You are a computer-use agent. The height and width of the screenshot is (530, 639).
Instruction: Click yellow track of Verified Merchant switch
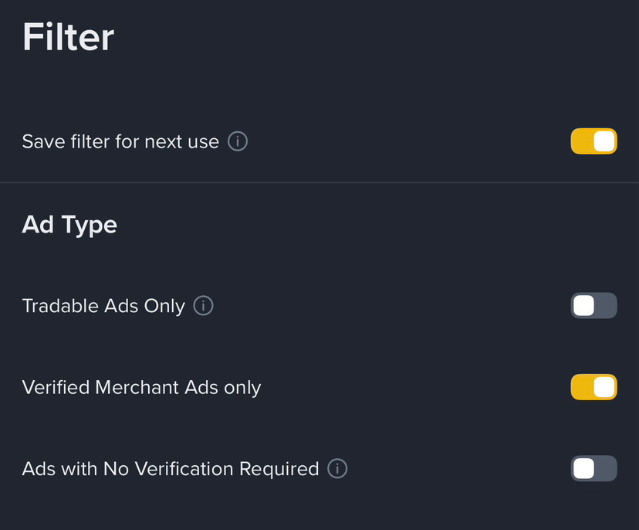(580, 387)
